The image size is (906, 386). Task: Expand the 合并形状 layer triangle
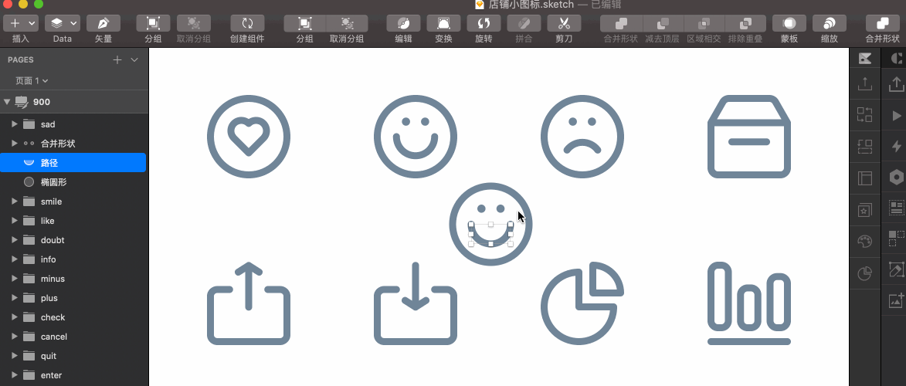click(x=15, y=144)
